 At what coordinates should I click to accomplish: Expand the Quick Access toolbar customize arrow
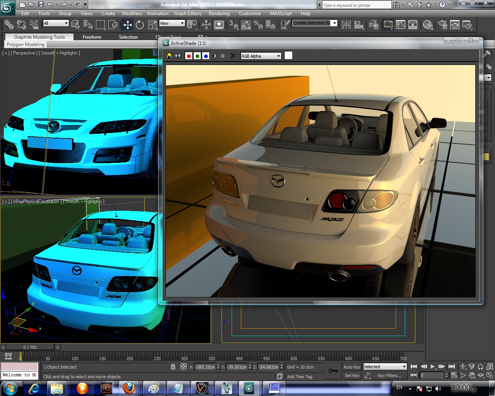coord(85,5)
